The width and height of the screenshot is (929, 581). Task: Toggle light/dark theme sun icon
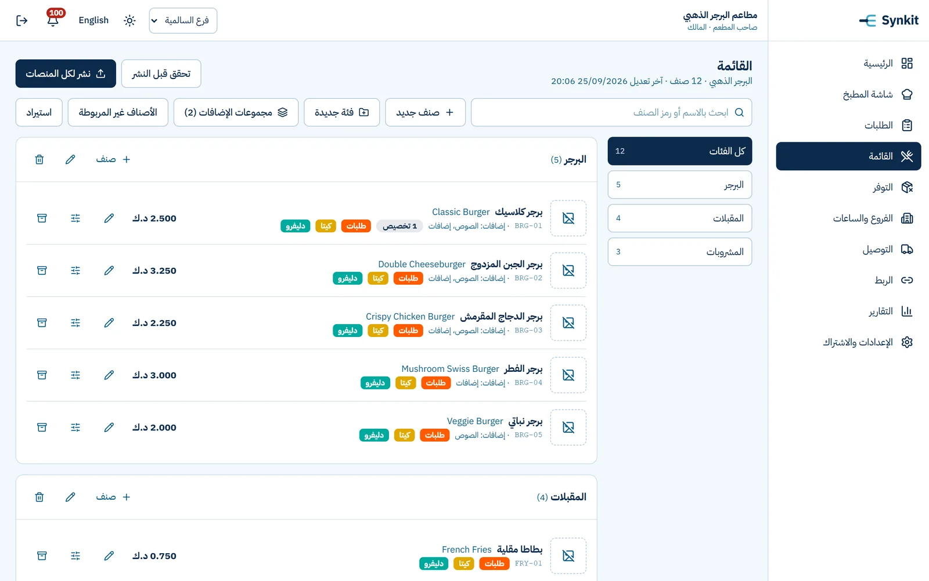[x=129, y=21]
